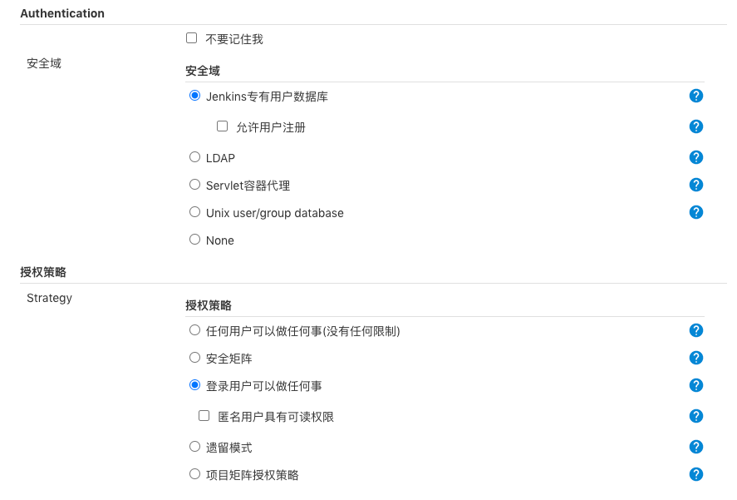Check 允许用户注册 option
Viewport: 737px width, 500px height.
click(222, 126)
